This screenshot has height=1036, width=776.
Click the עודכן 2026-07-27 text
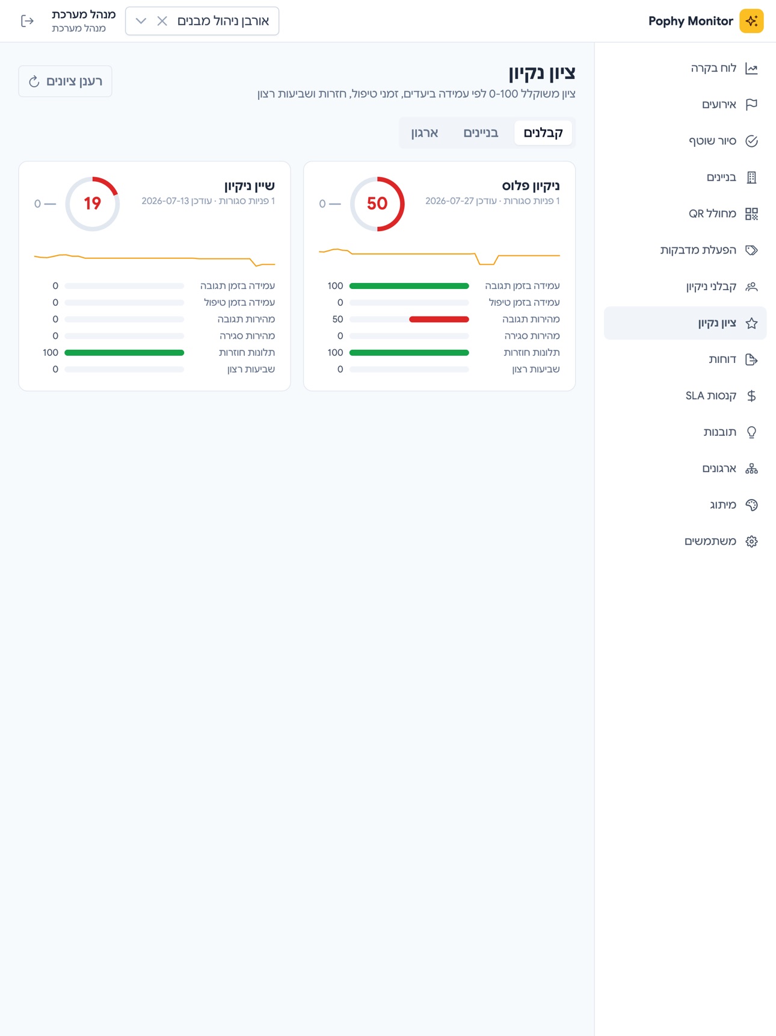pos(461,201)
